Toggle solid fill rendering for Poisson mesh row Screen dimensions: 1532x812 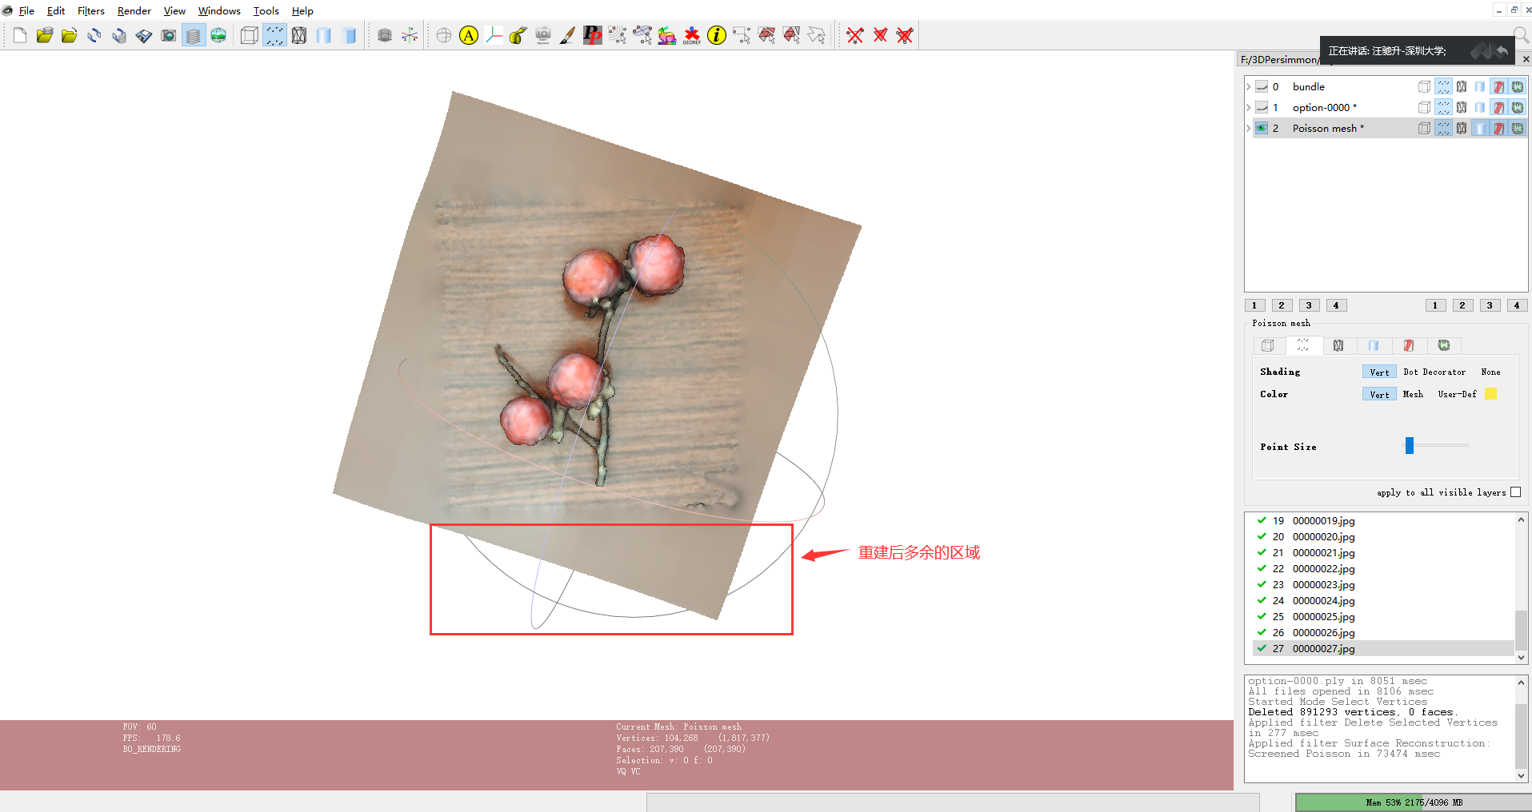pyautogui.click(x=1480, y=128)
